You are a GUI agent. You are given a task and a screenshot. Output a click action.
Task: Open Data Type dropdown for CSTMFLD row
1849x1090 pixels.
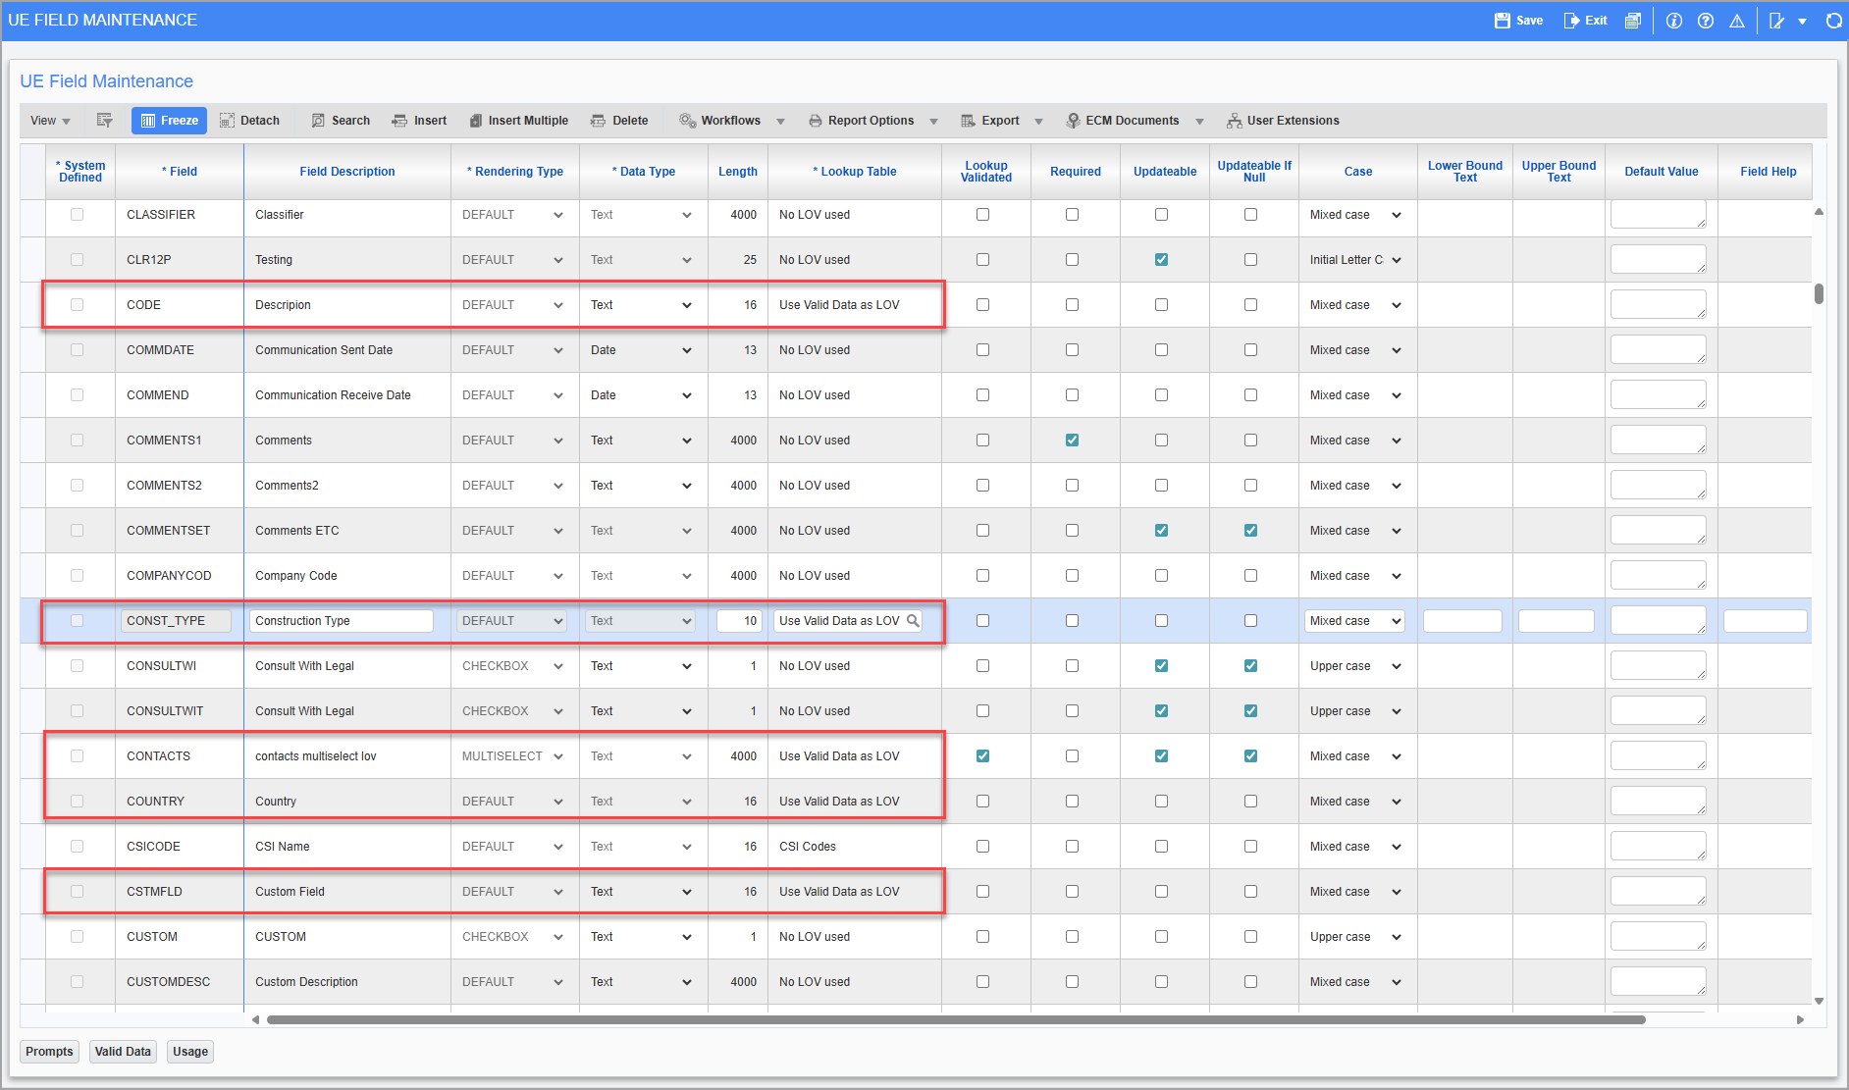tap(640, 892)
